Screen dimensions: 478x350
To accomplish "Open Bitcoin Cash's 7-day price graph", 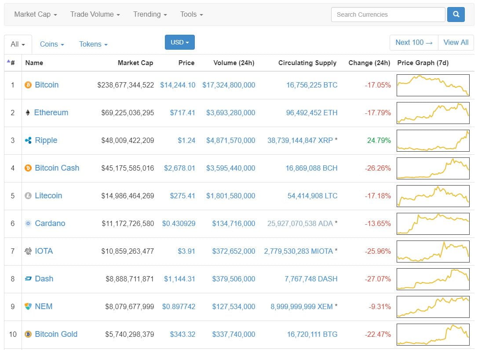I will coord(433,168).
